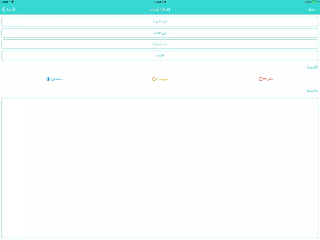
Task: Click the Wi-Fi status icon
Action: coord(13,2)
